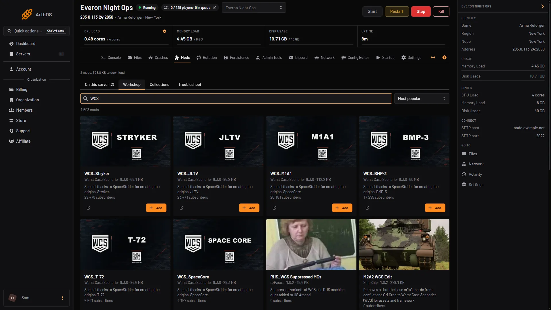
Task: Open external link icon on WCS_JLTV card
Action: pyautogui.click(x=181, y=208)
